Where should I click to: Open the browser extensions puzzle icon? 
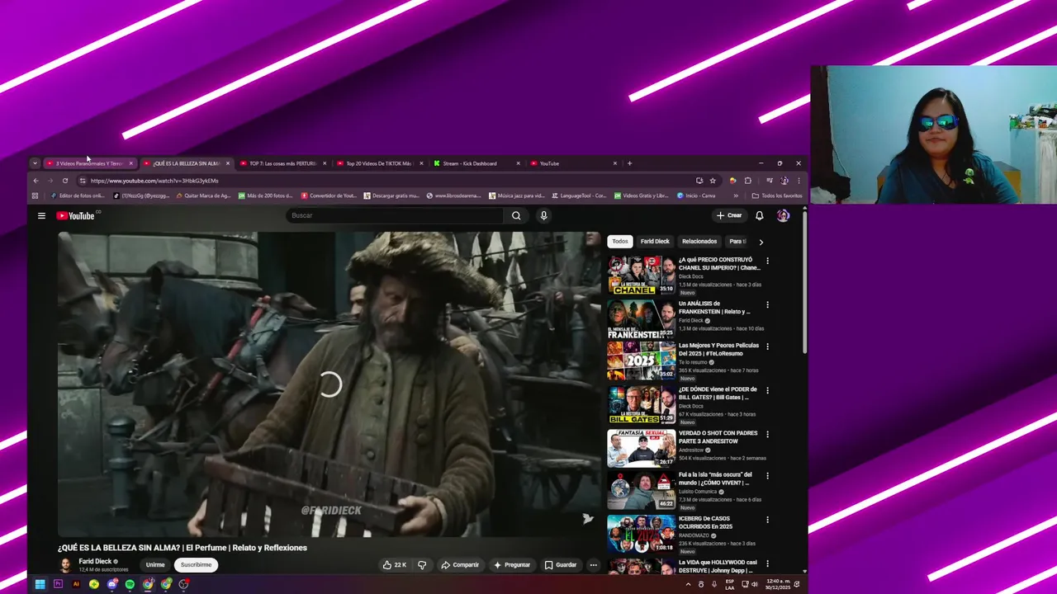pos(748,181)
